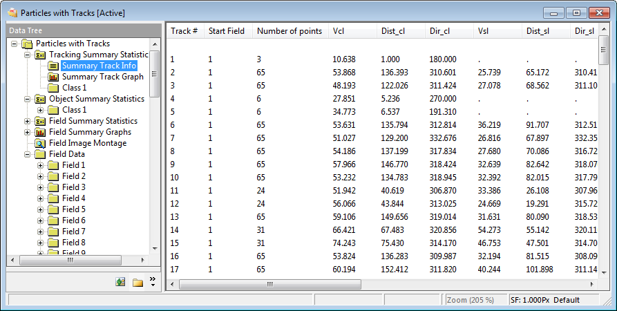This screenshot has height=311, width=617.
Task: Select the Summary Track Graph chart icon
Action: tap(53, 77)
